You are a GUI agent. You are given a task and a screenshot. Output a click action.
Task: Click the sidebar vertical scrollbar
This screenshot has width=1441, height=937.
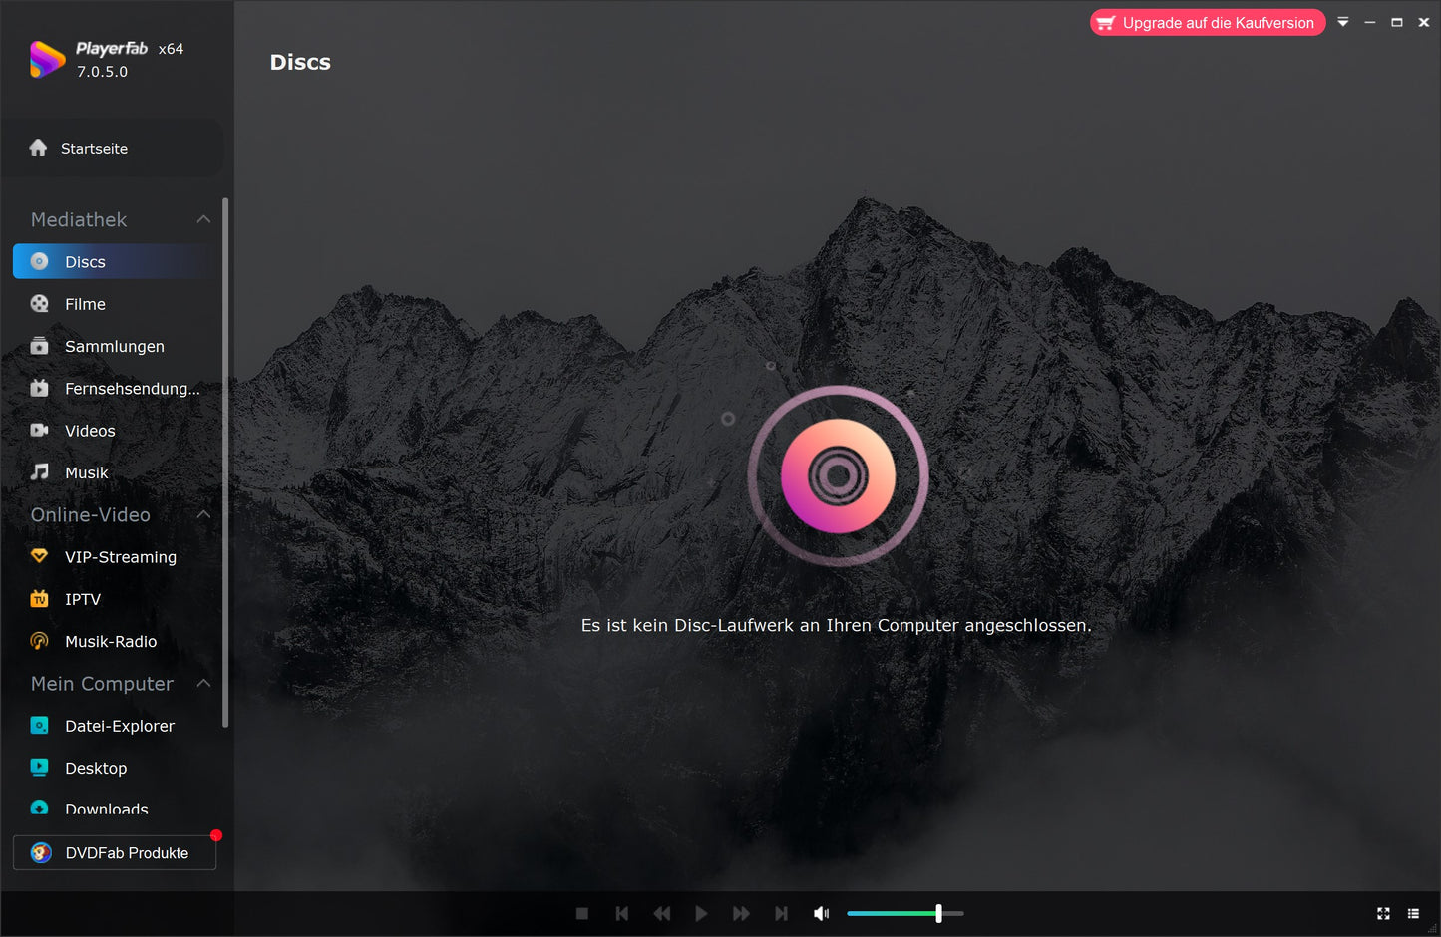point(225,459)
